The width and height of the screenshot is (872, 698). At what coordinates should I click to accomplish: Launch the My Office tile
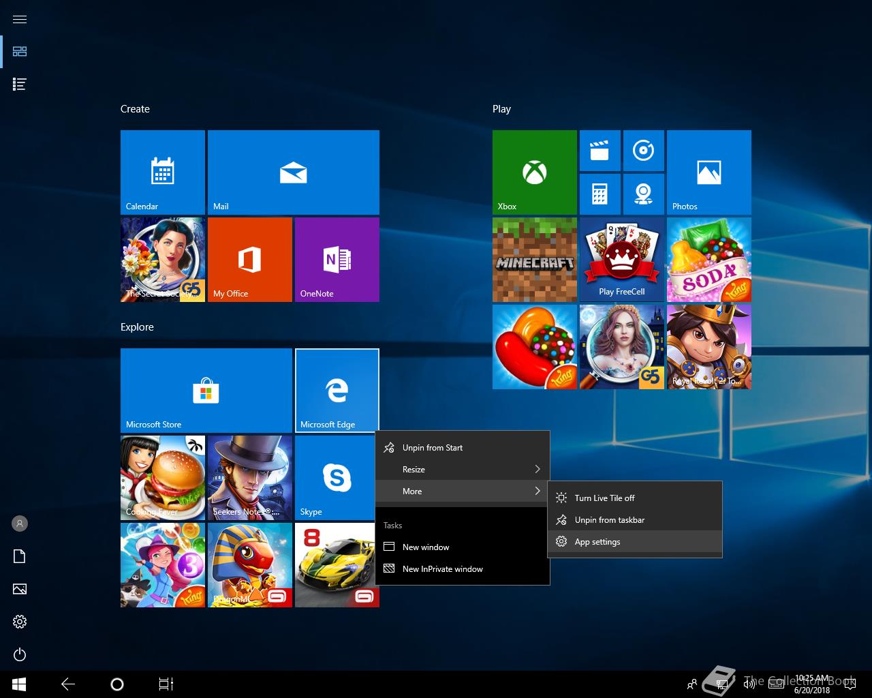(250, 260)
